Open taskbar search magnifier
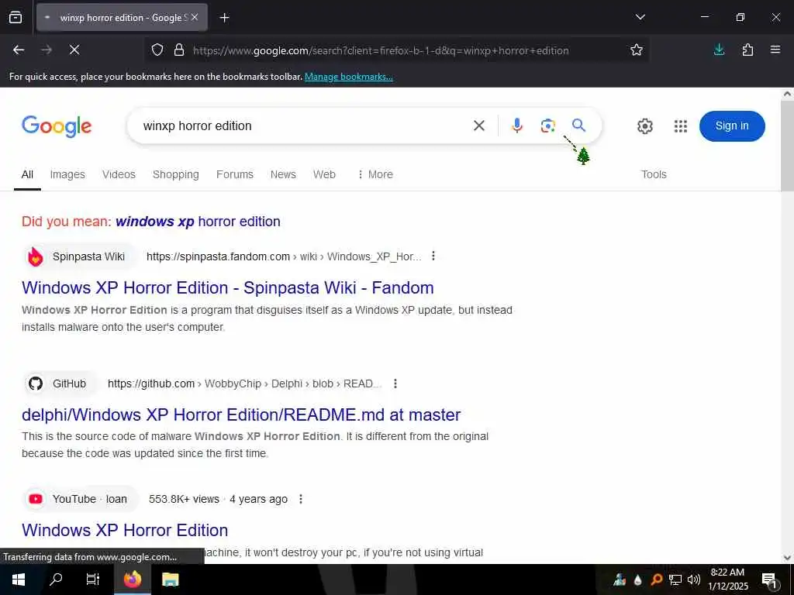The height and width of the screenshot is (595, 794). click(x=56, y=579)
